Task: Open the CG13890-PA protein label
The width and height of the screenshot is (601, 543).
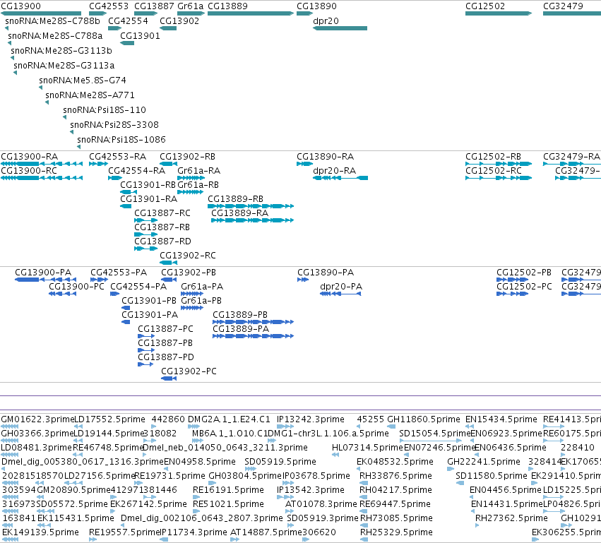Action: 326,273
